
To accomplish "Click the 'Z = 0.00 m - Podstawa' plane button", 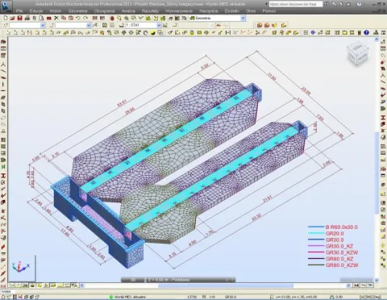I will point(190,280).
